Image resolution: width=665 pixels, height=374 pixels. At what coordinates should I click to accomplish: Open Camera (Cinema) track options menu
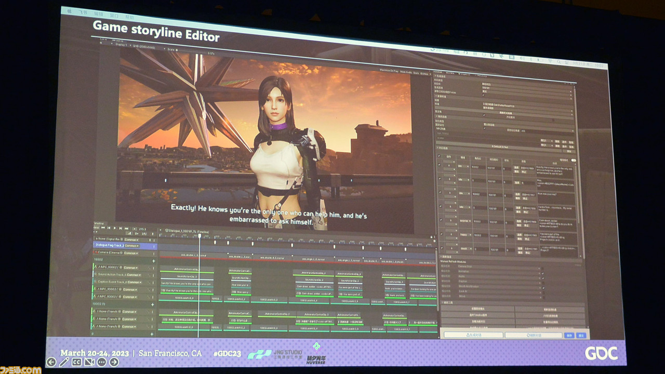[x=154, y=253]
